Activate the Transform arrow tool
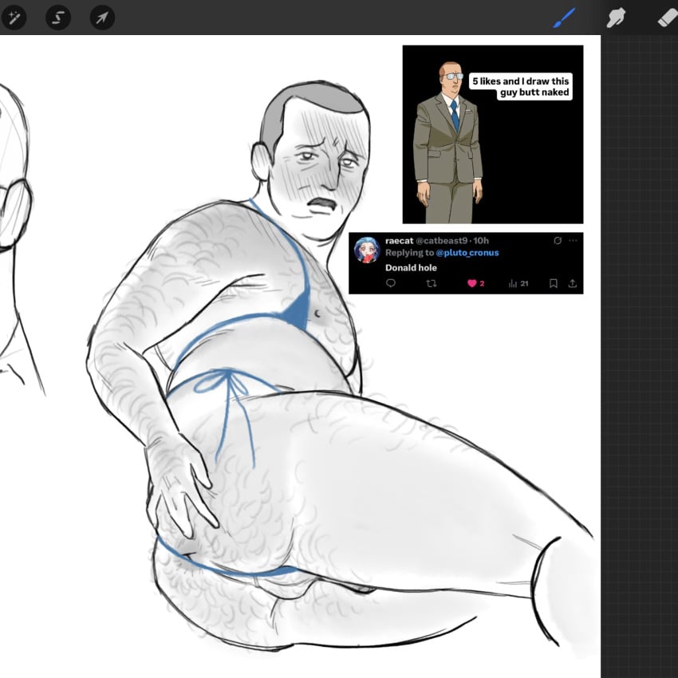Viewport: 678px width, 678px height. pos(102,18)
